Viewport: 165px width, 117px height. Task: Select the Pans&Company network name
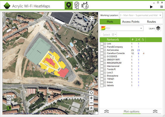[115, 47]
